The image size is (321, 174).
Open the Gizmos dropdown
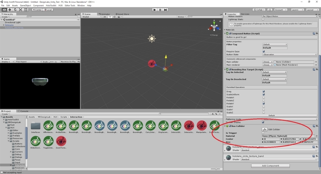(182, 17)
